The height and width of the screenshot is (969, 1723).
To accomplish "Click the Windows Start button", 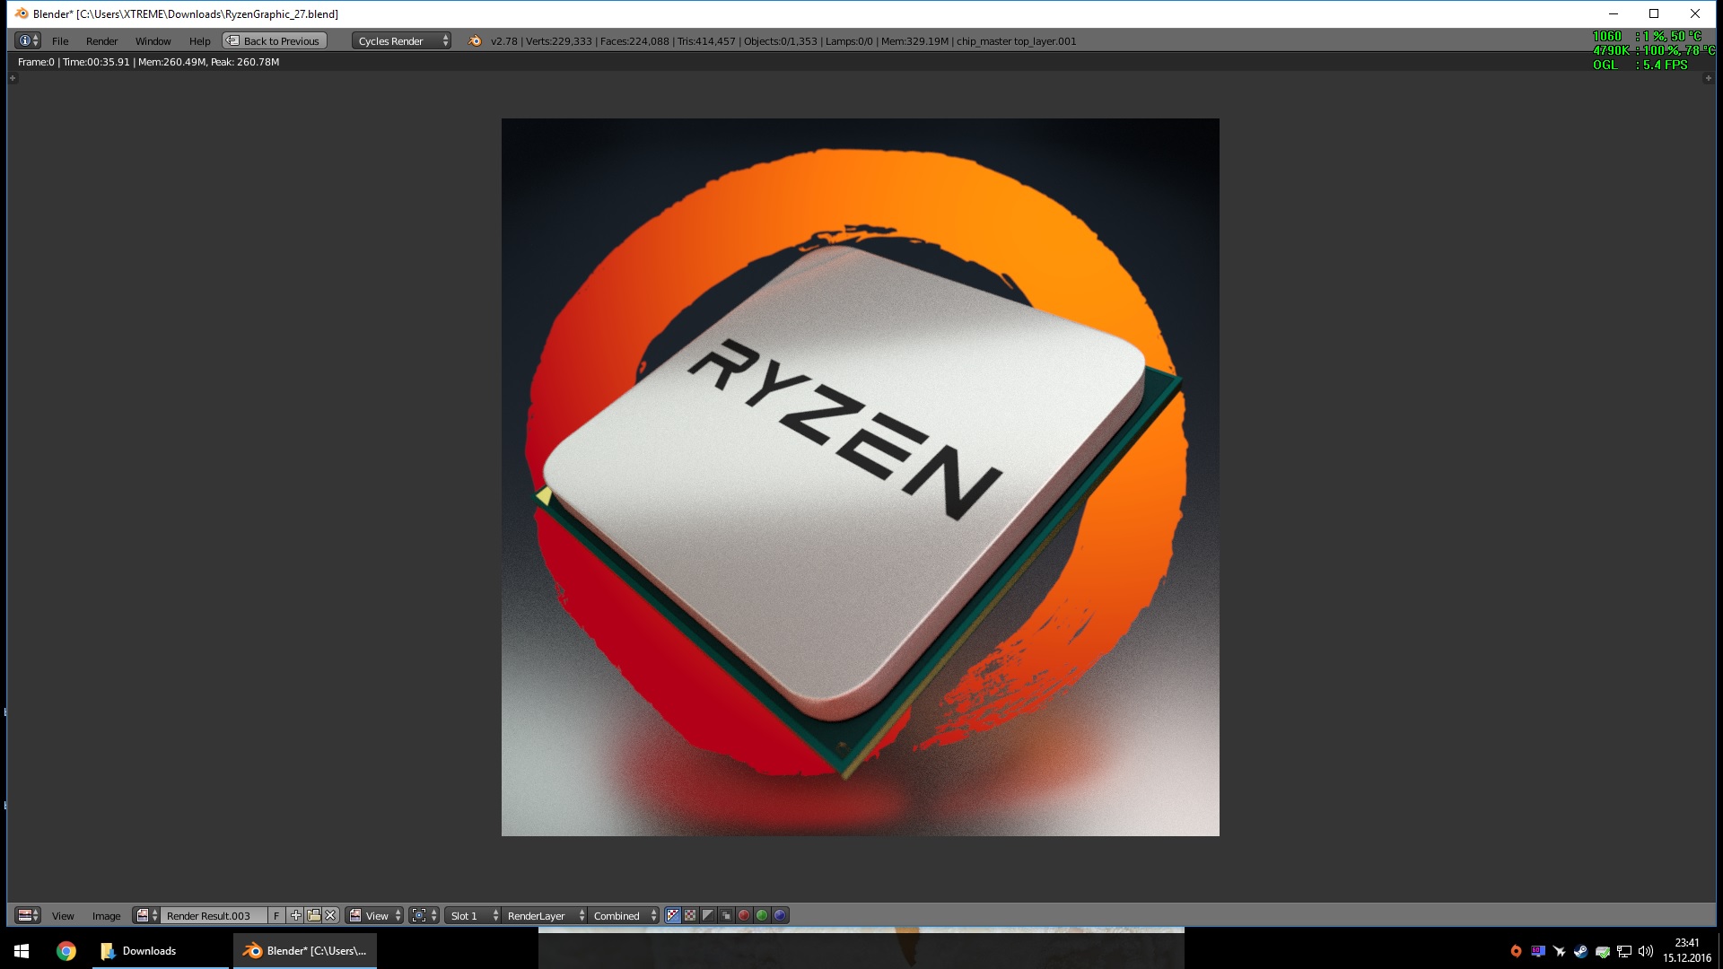I will point(22,951).
